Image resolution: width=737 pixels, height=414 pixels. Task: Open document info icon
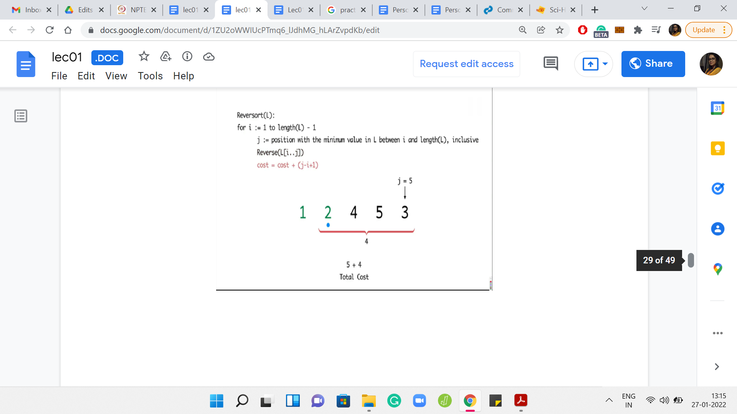pos(187,57)
